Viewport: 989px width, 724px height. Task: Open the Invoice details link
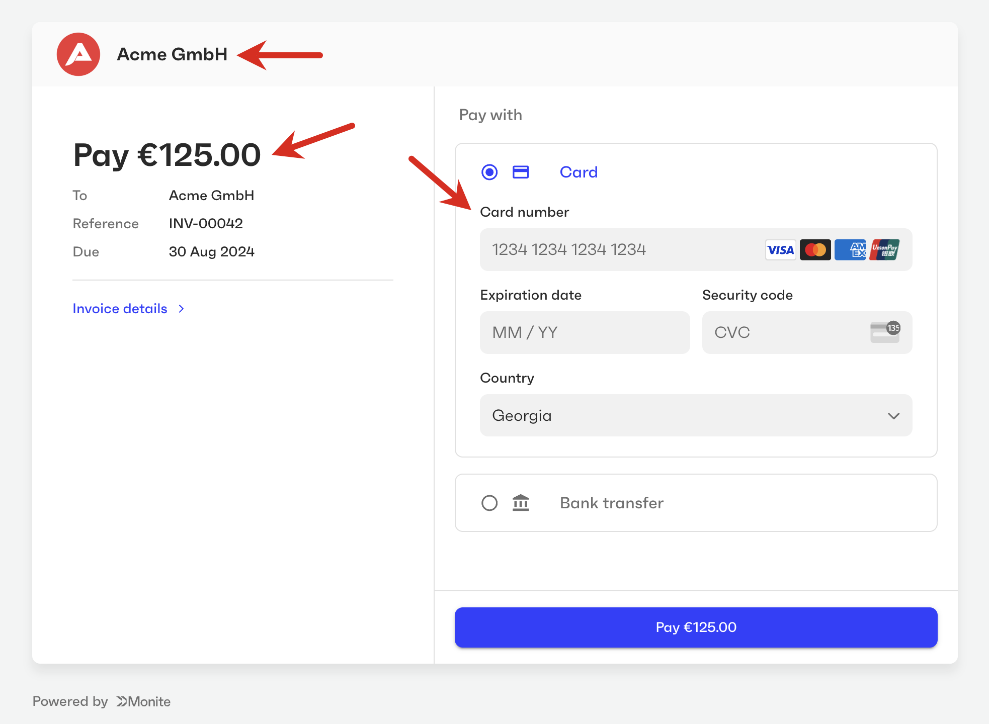click(120, 309)
